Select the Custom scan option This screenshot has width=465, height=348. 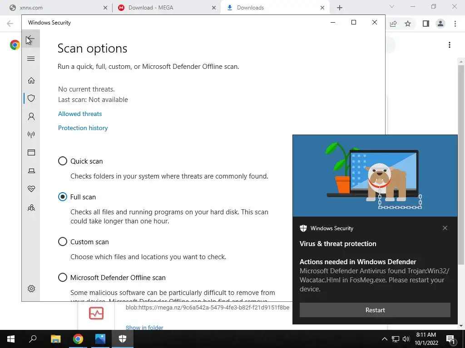(x=63, y=242)
